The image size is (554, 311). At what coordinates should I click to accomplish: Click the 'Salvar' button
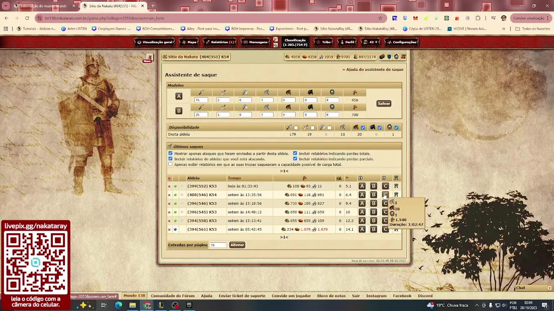point(384,104)
